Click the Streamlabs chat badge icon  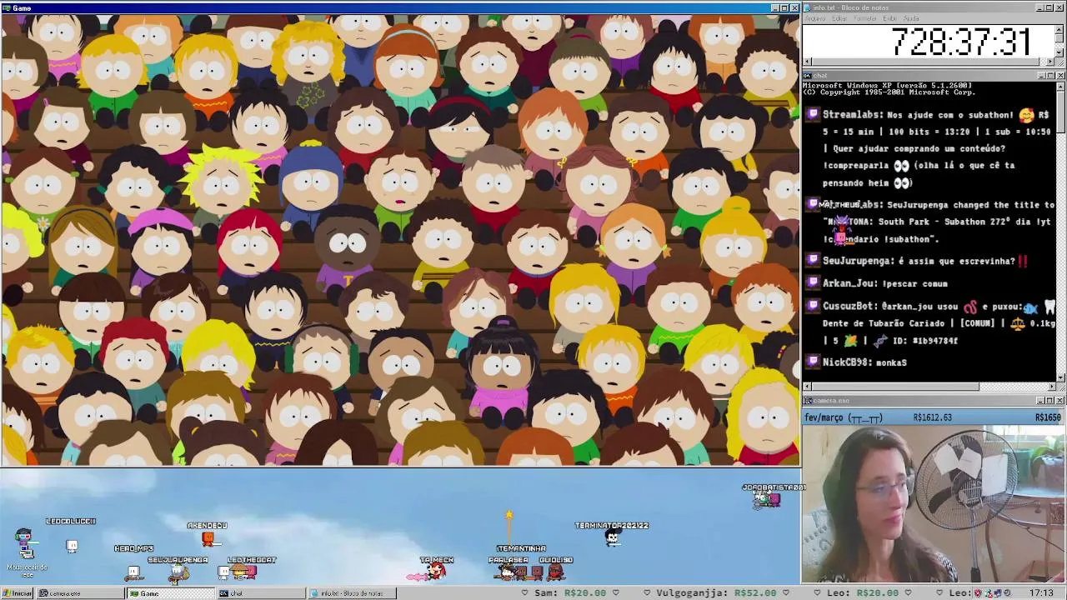pos(813,114)
